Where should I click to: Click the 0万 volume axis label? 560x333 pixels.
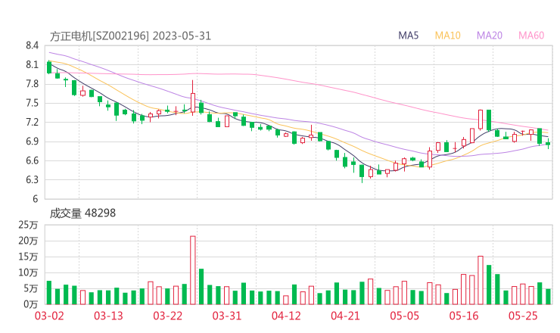tap(31, 304)
